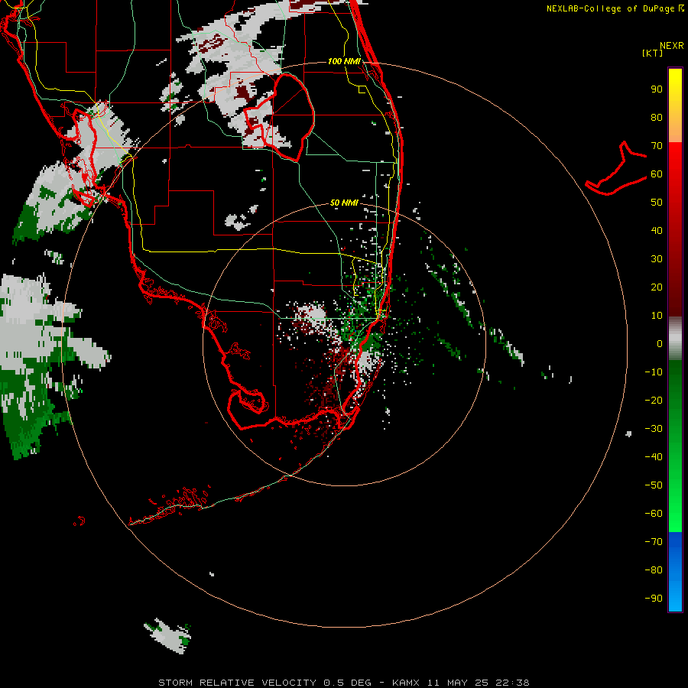Click the 50 NMI range ring label
The height and width of the screenshot is (688, 688).
(x=344, y=203)
